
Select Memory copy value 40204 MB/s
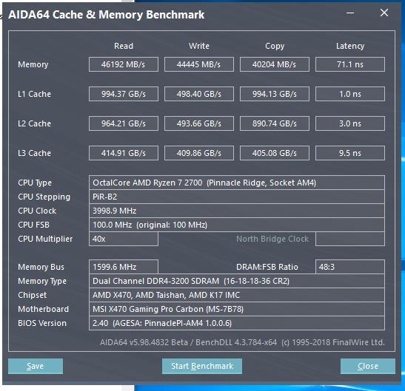coord(274,64)
